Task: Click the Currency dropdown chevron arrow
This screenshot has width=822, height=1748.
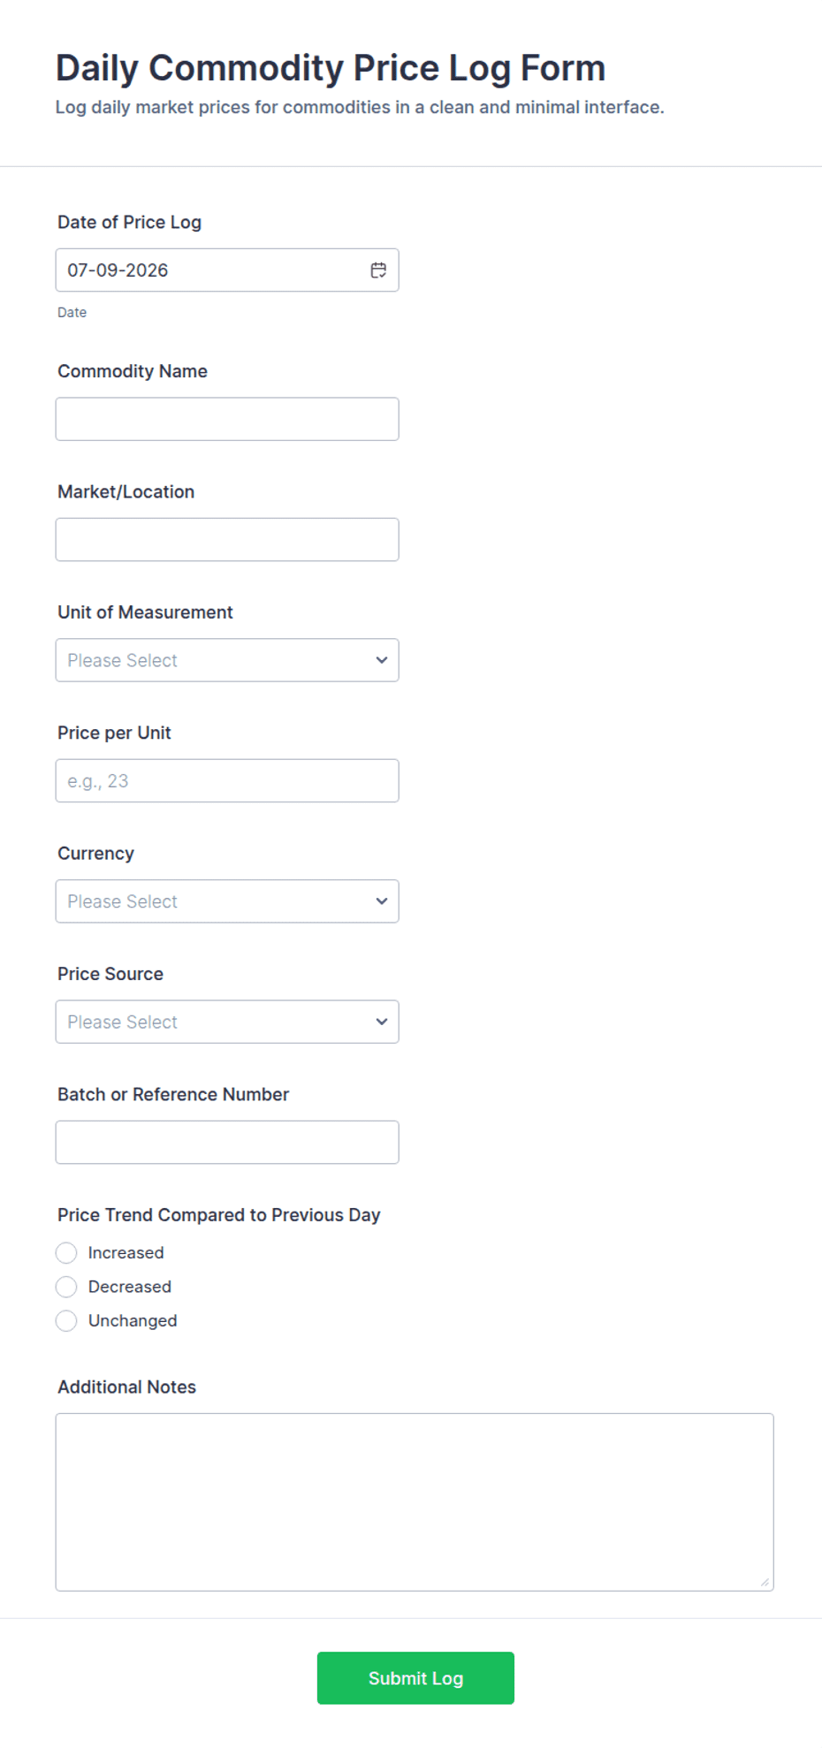Action: (382, 901)
